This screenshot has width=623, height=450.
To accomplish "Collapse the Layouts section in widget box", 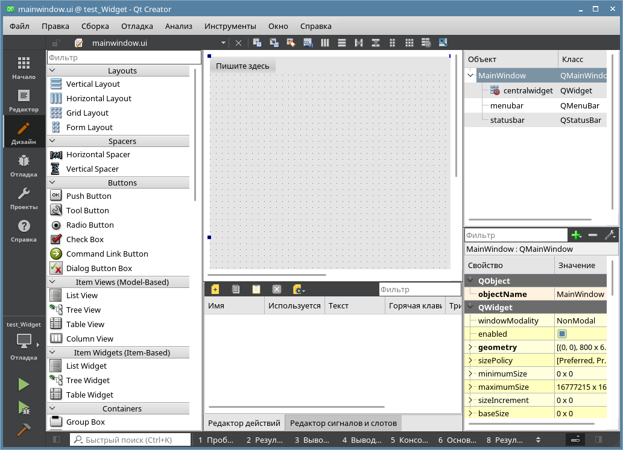I will point(53,70).
